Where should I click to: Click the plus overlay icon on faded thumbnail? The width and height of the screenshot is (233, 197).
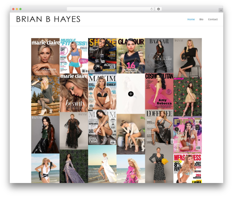pos(131,94)
